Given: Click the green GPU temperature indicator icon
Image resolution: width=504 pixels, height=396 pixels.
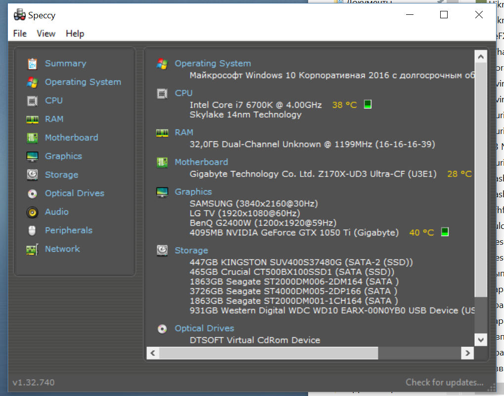Looking at the screenshot, I should (x=445, y=231).
